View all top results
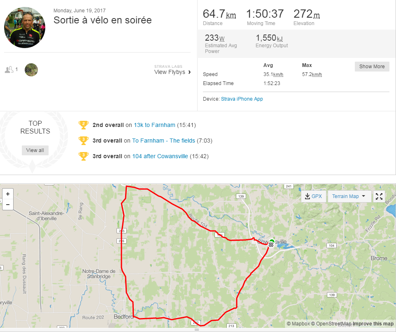 pos(35,150)
